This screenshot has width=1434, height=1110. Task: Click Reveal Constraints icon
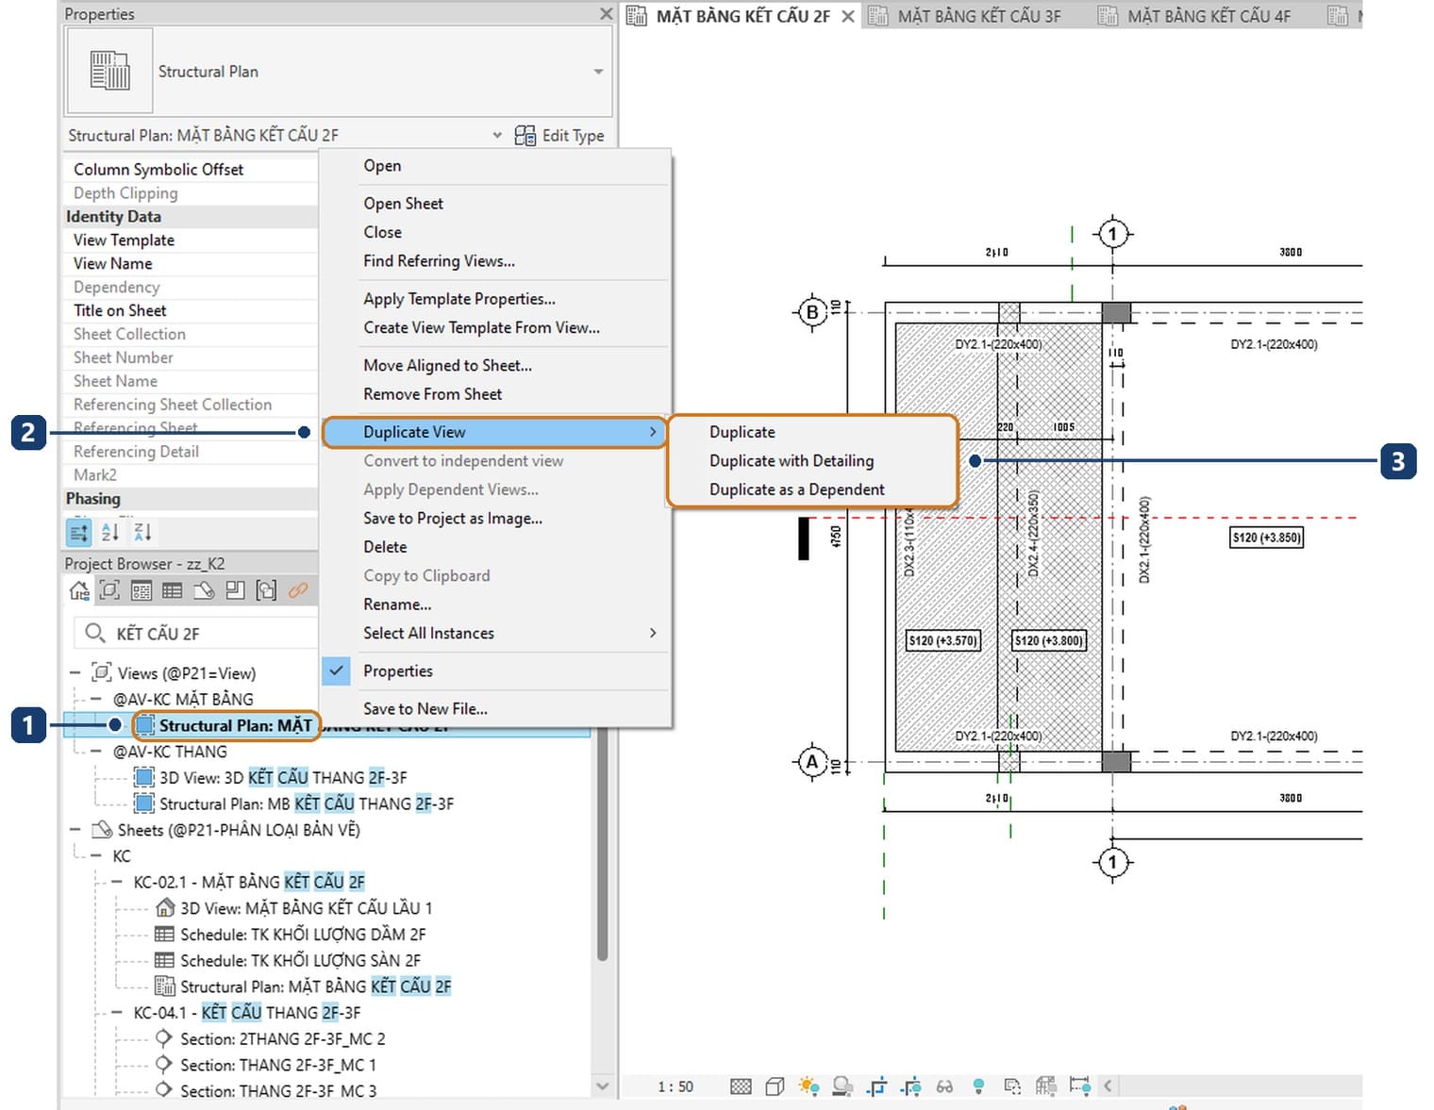click(x=1079, y=1086)
